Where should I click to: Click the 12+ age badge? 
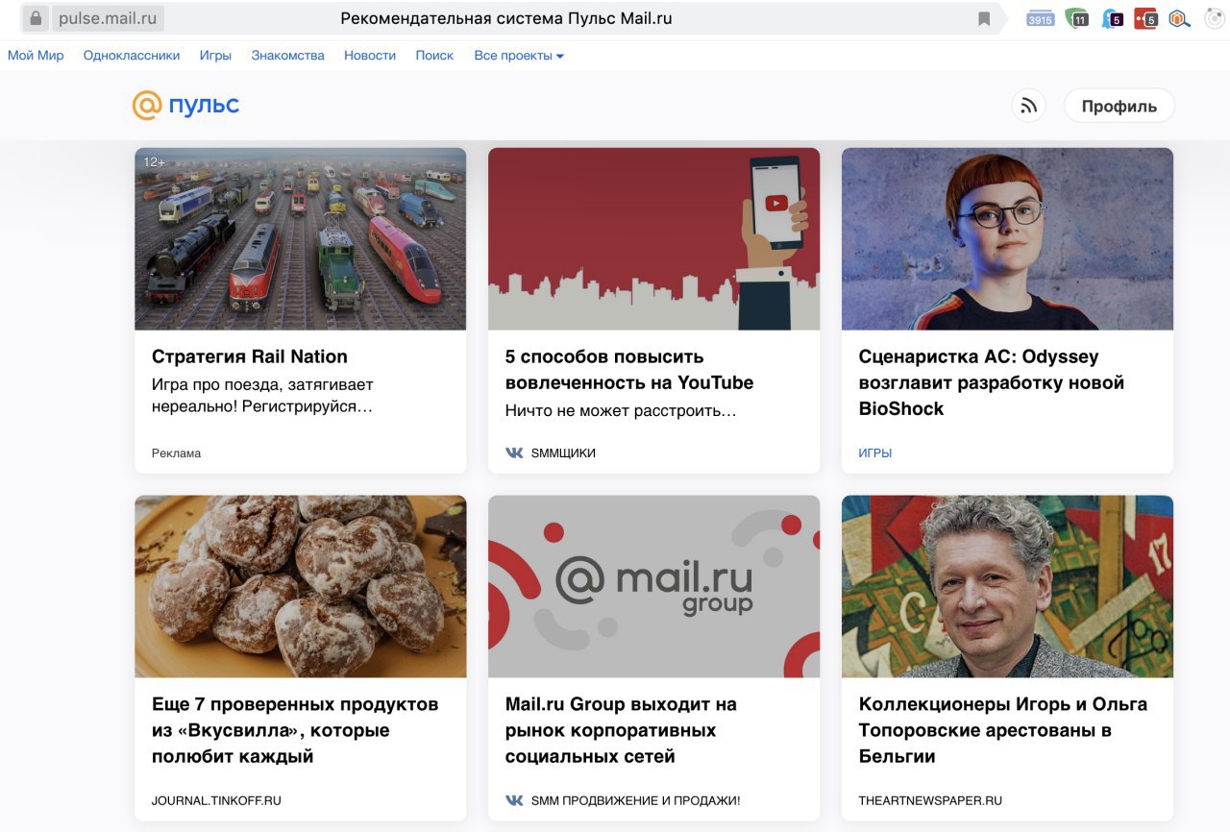coord(155,161)
